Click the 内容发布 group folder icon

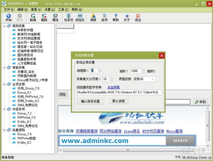tap(9, 109)
